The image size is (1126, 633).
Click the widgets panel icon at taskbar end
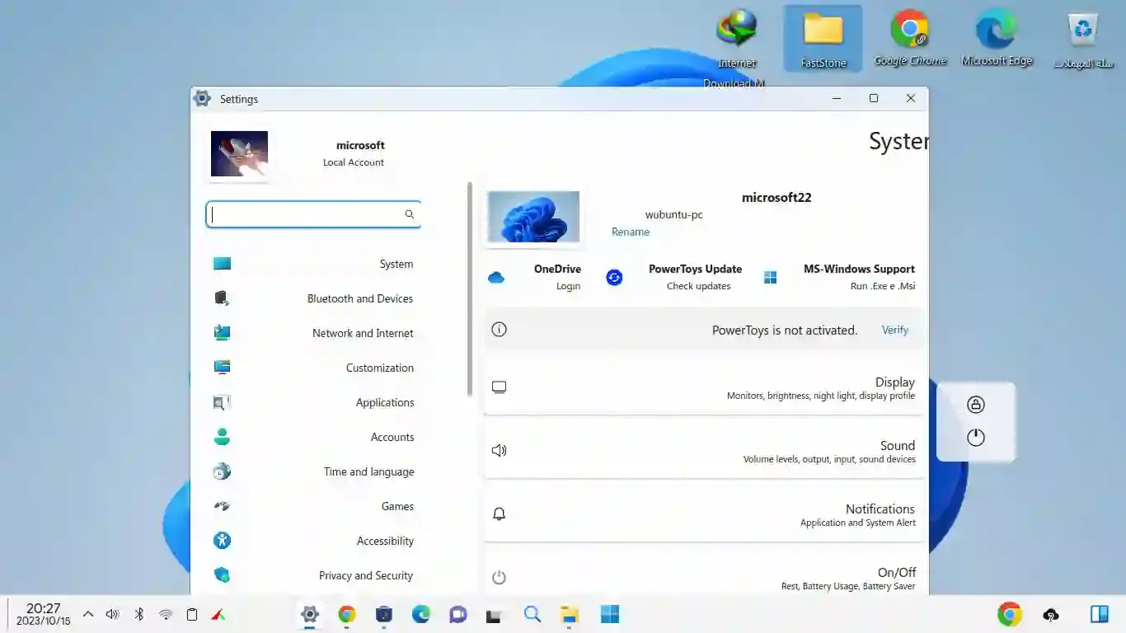pos(1099,614)
